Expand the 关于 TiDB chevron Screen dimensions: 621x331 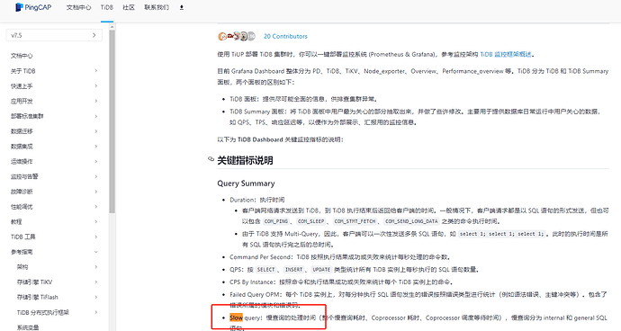pos(95,71)
